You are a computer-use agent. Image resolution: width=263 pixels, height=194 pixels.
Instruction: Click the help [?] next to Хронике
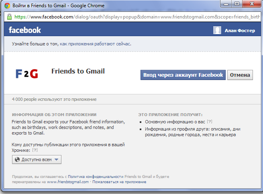[x=35, y=150]
